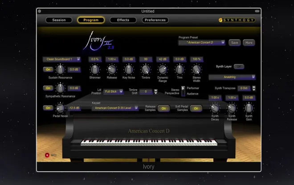Click the Synth Release knob
The height and width of the screenshot is (185, 294).
pos(232,108)
